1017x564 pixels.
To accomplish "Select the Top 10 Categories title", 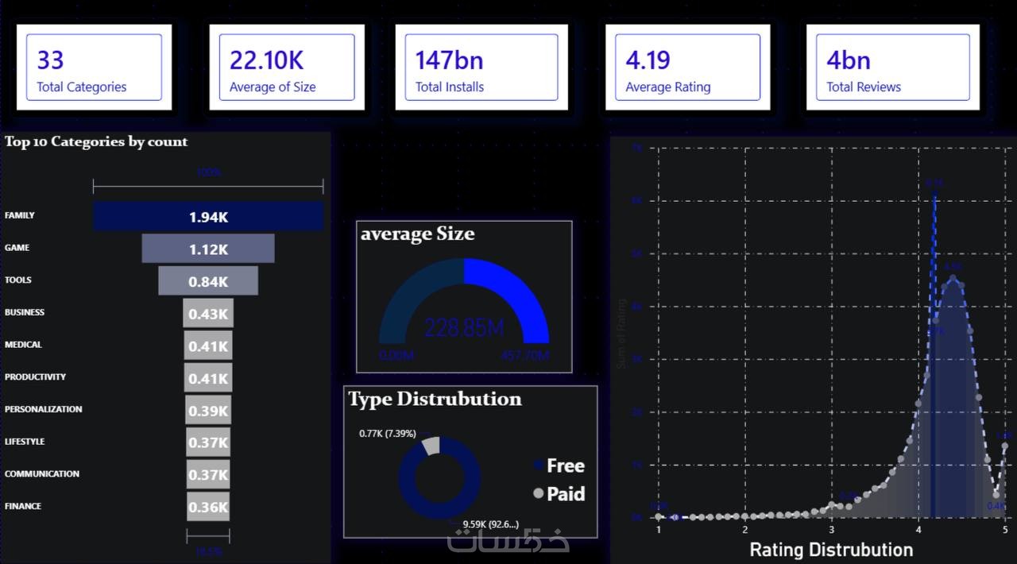I will click(96, 141).
